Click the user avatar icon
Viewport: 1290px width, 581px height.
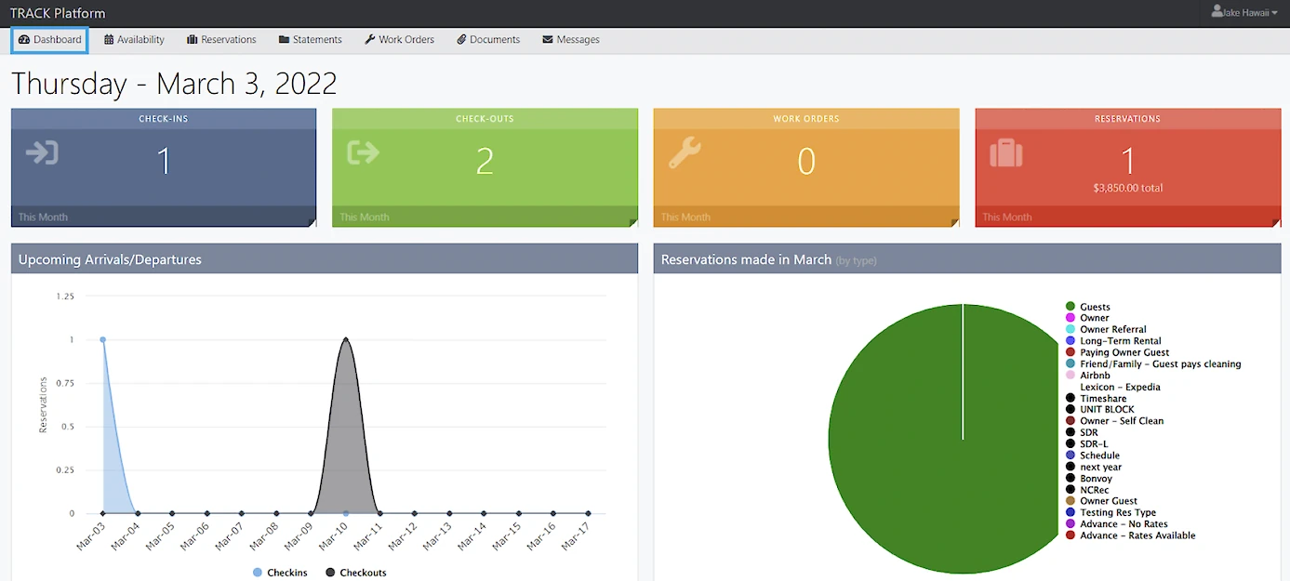(x=1217, y=12)
